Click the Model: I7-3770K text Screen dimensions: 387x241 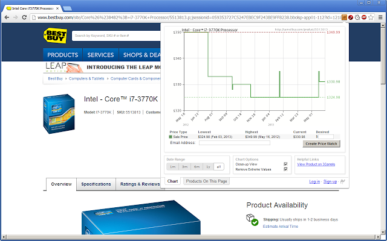click(97, 113)
